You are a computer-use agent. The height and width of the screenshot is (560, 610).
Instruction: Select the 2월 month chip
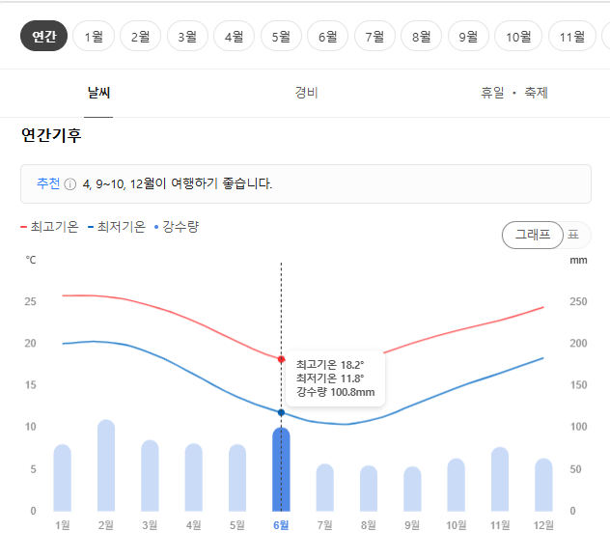click(x=141, y=36)
